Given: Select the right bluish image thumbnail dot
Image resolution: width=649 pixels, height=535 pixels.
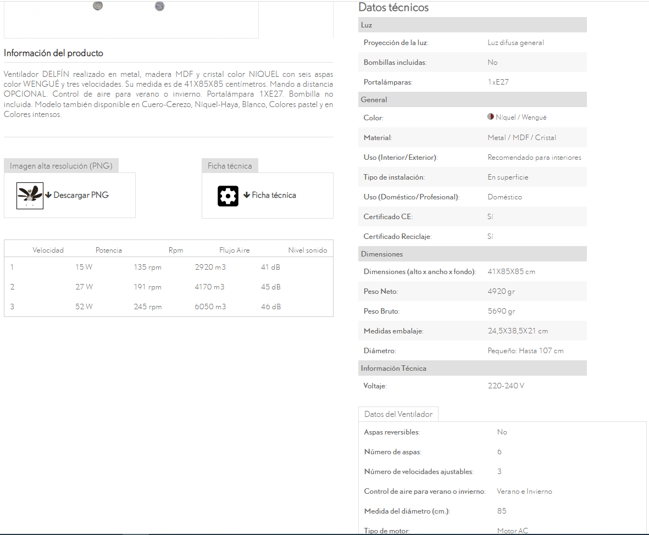Looking at the screenshot, I should click(x=159, y=6).
